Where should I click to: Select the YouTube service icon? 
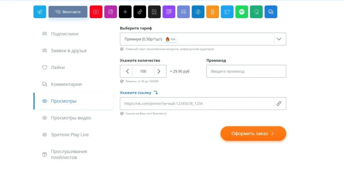(96, 12)
